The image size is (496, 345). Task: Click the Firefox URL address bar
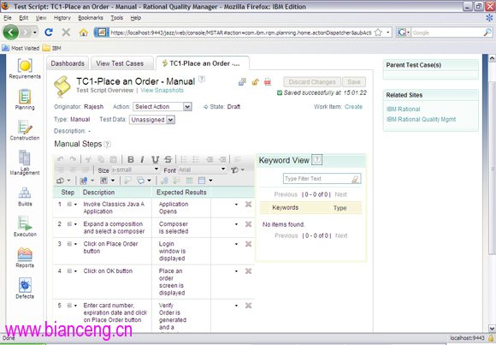[x=243, y=33]
